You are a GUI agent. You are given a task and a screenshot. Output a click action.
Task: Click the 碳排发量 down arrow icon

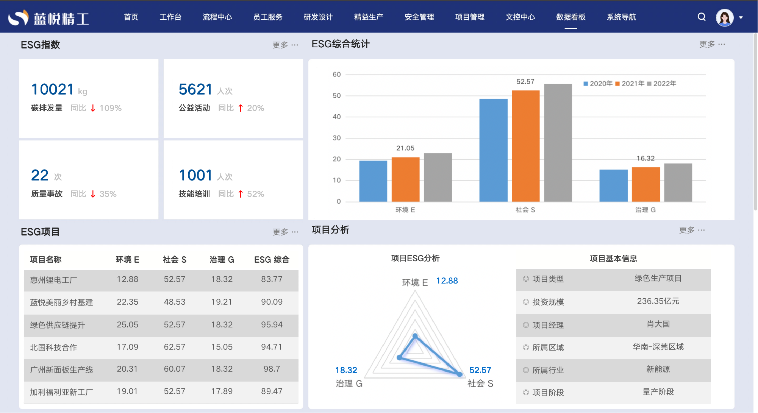[x=93, y=108]
